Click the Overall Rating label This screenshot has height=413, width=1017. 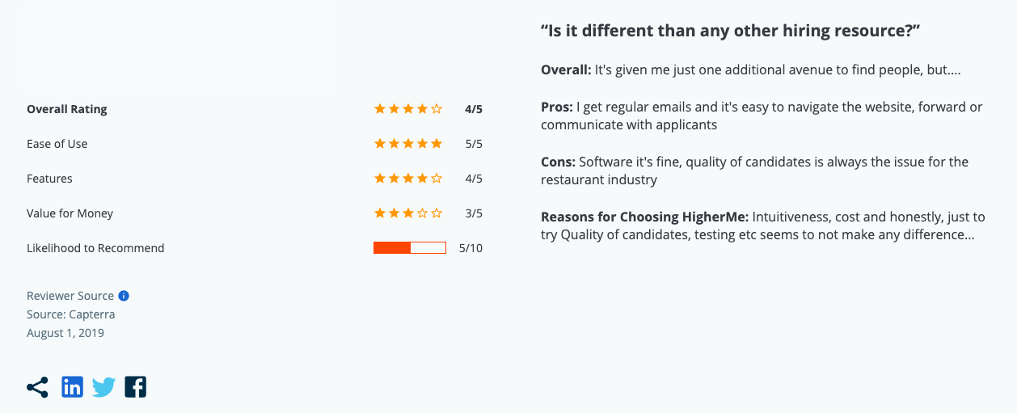(67, 109)
